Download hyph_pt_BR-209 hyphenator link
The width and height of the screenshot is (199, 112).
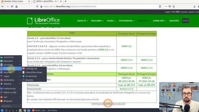coord(146,85)
